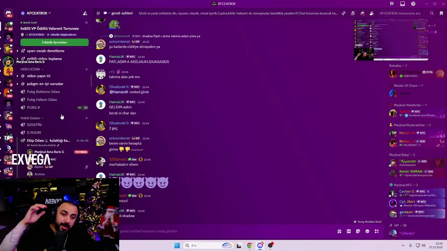Open Discord direct messages home icon

click(x=8, y=13)
